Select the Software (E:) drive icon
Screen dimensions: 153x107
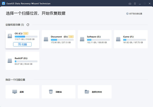click(82, 39)
